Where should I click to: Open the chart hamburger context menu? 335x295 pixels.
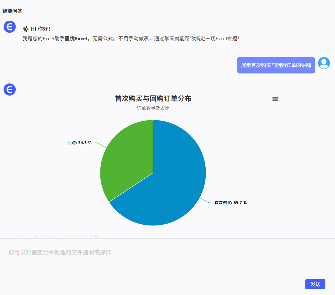coord(275,99)
